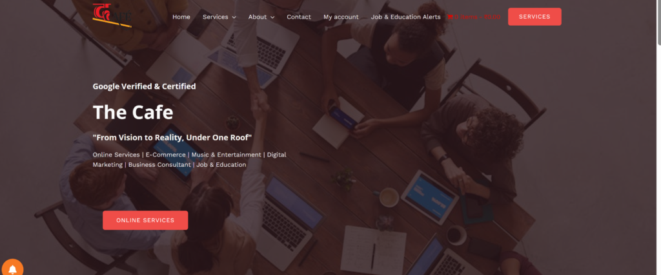The width and height of the screenshot is (661, 275).
Task: Open the Services navigation item
Action: (x=216, y=17)
